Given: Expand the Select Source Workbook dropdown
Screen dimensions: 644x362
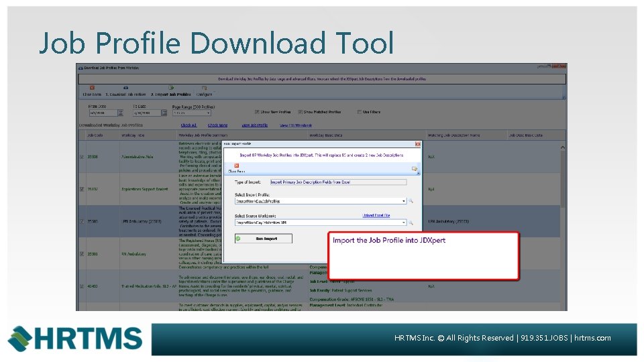Looking at the screenshot, I should coord(404,223).
